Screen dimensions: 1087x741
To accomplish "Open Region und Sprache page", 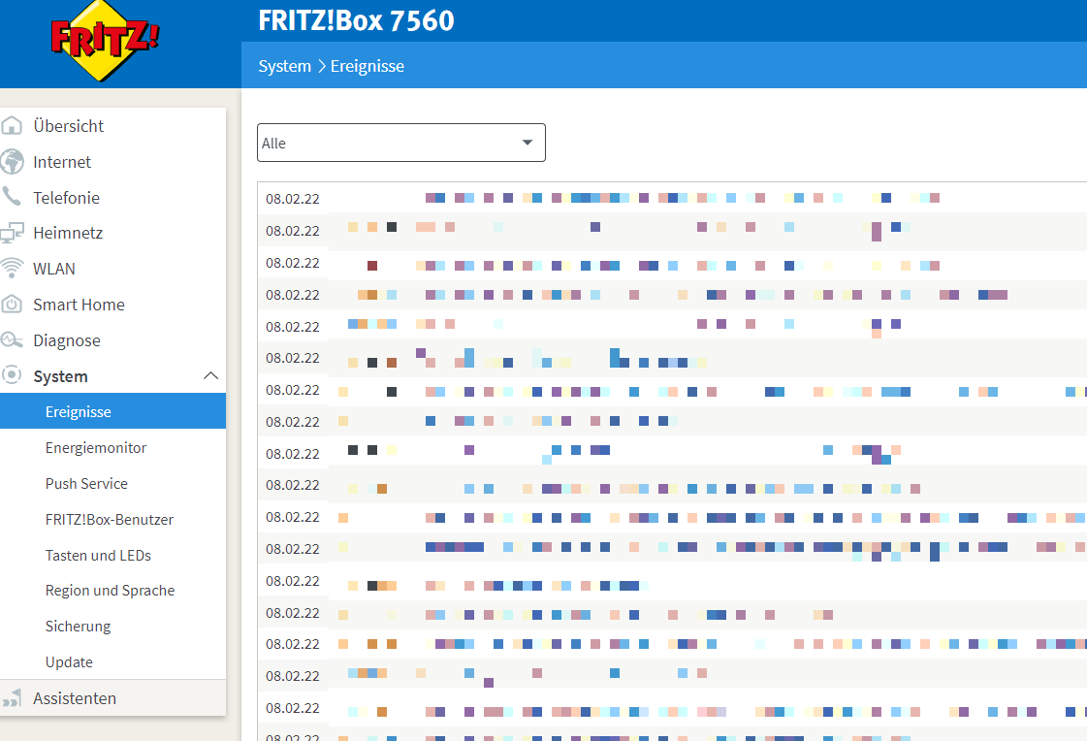I will pos(110,591).
